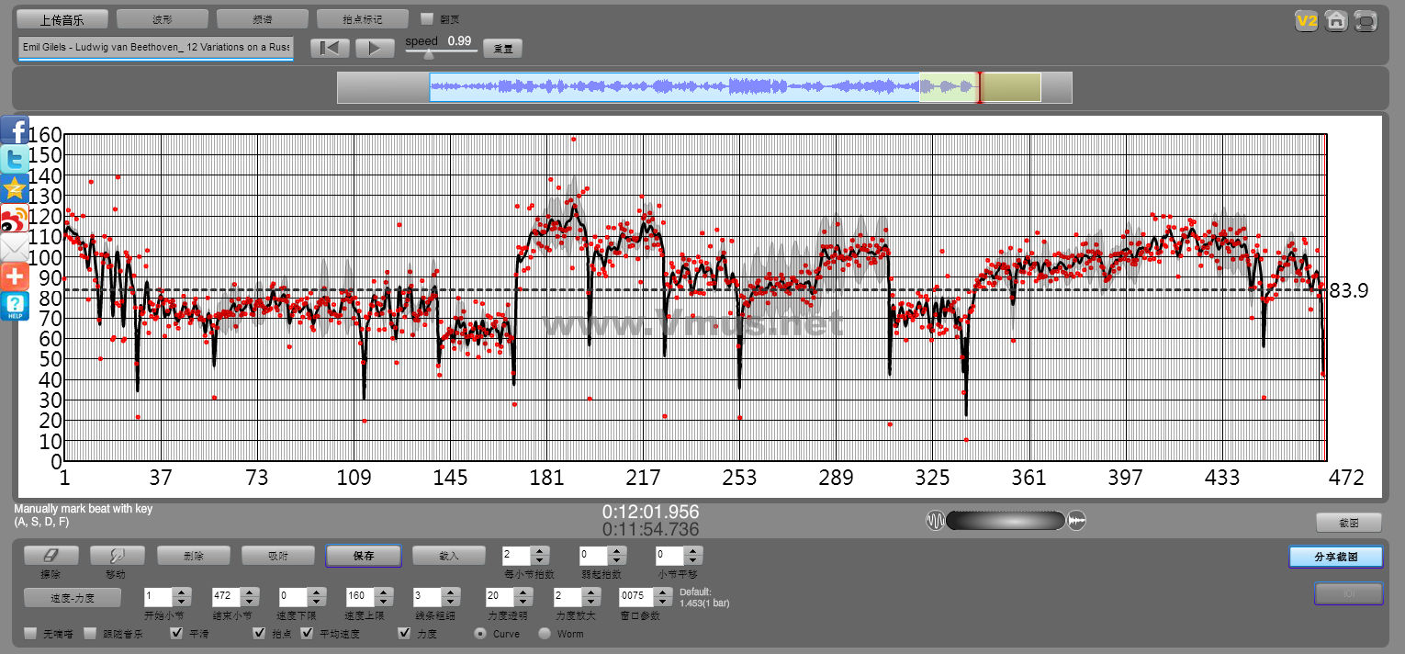
Task: Click the 删除 delete button
Action: 193,556
